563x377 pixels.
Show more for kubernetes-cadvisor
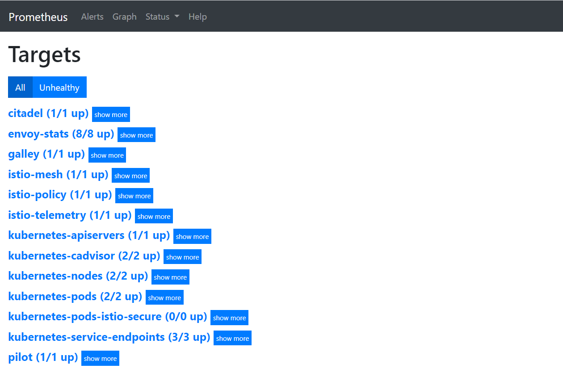pyautogui.click(x=182, y=257)
